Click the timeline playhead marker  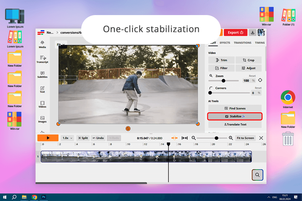168,144
